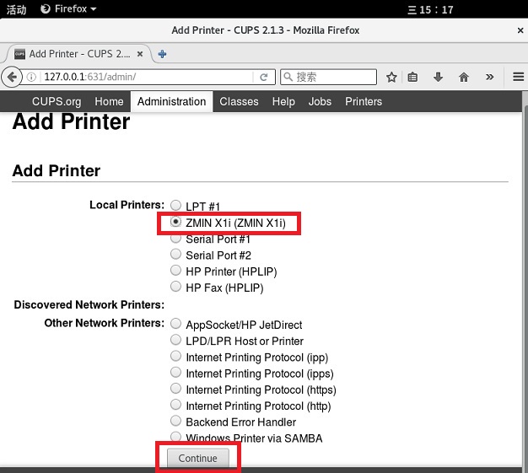Open the Help tab

point(283,101)
